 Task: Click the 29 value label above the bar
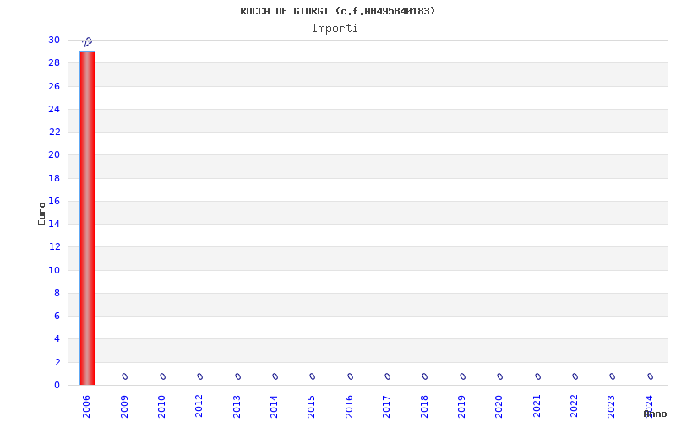coord(87,42)
